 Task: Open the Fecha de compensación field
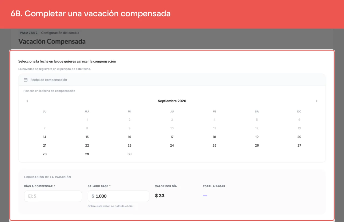(x=172, y=80)
